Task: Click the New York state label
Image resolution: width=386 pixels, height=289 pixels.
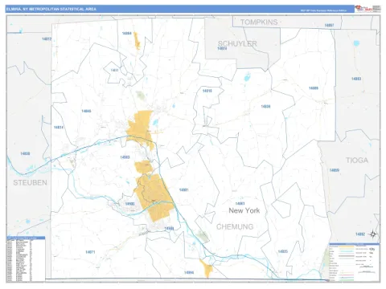Action: [x=244, y=210]
